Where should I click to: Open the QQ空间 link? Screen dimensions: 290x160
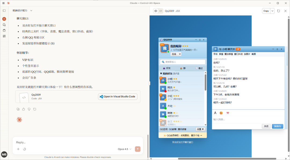point(164,129)
